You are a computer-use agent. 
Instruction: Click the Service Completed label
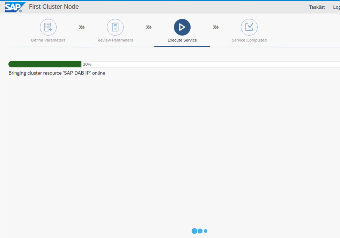coord(249,40)
